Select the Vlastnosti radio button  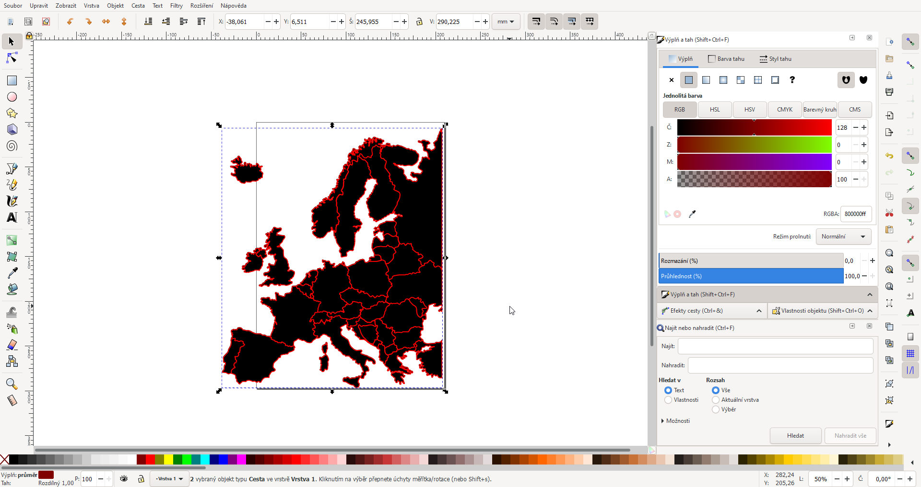coord(668,400)
